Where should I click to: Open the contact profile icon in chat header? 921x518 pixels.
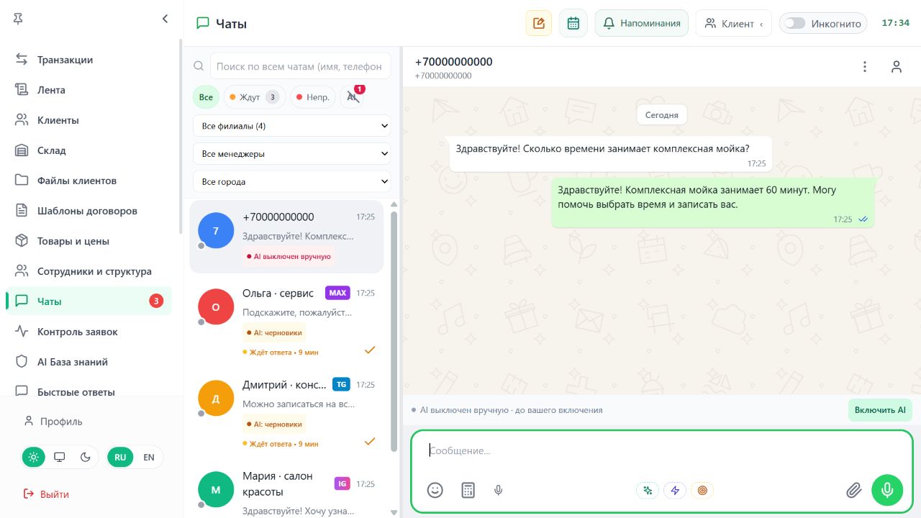click(x=897, y=67)
